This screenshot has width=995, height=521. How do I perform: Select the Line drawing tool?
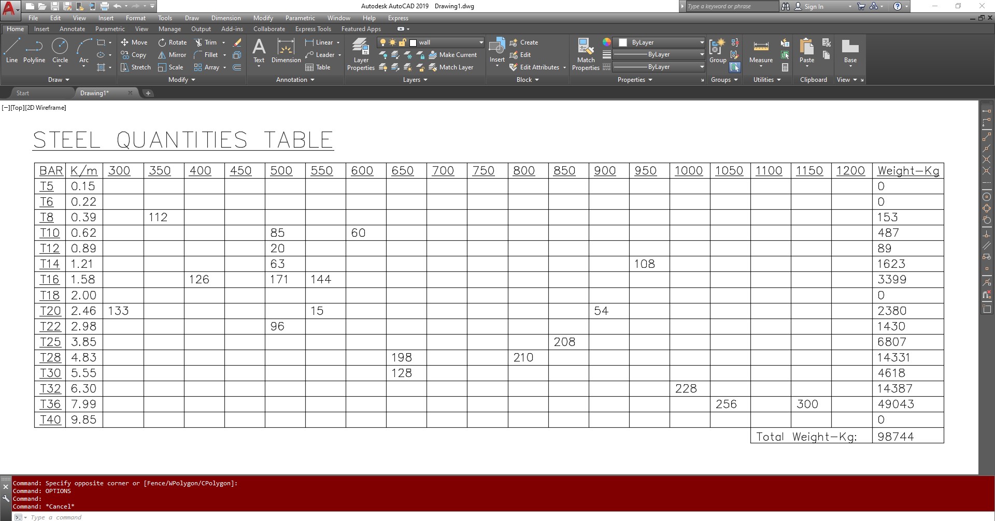tap(11, 51)
